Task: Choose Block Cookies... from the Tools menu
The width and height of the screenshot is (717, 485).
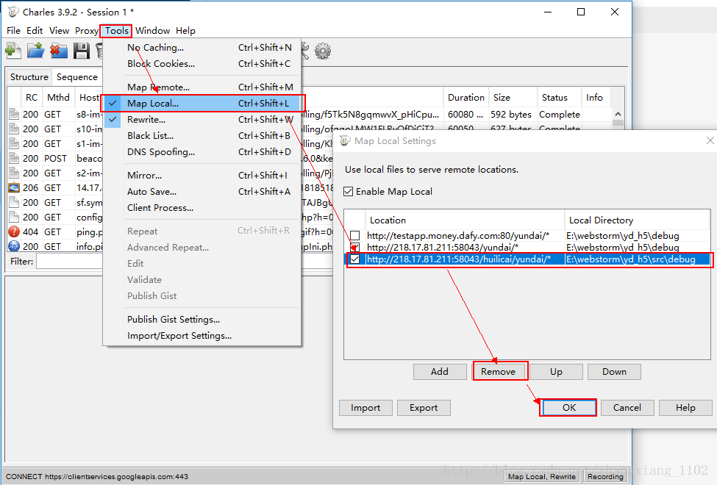Action: 201,63
